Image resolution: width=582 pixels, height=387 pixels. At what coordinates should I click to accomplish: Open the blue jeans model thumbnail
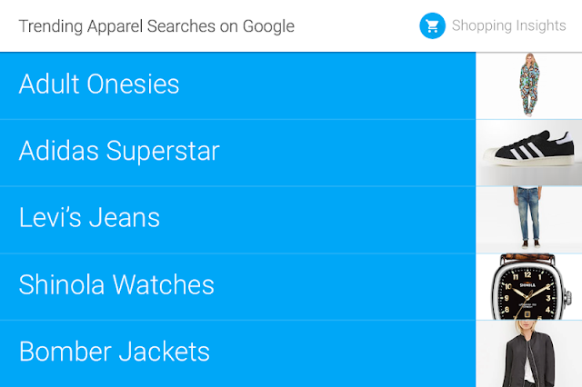(x=528, y=219)
